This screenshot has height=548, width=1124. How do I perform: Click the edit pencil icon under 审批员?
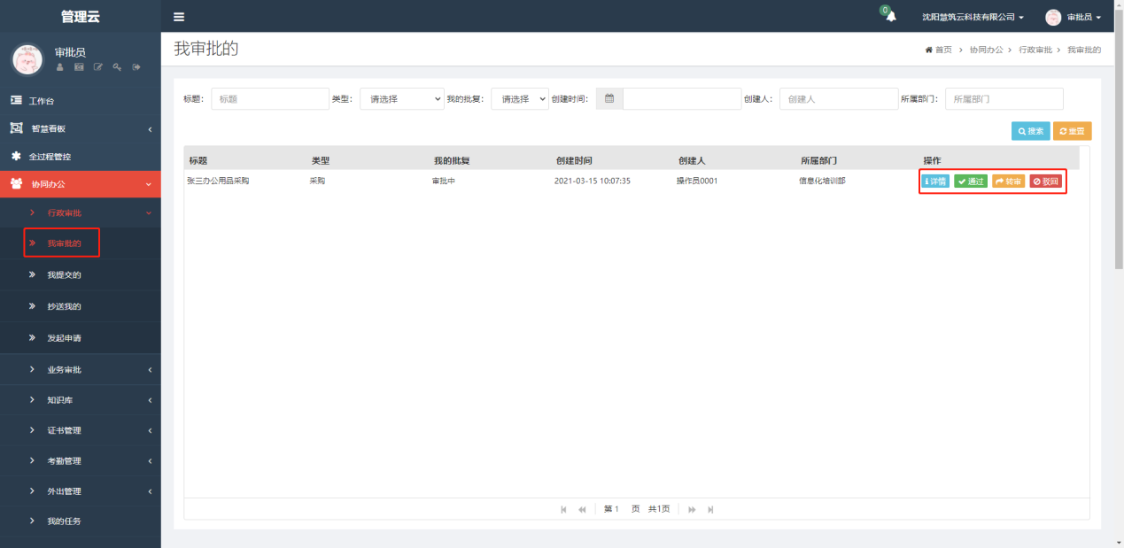point(98,67)
